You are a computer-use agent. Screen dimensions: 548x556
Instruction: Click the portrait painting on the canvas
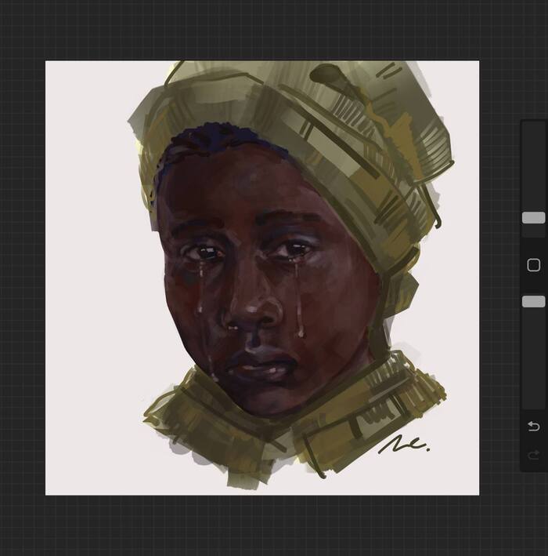tap(262, 278)
